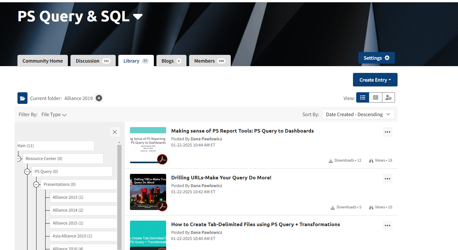View the Members tab
Viewport: 458px width, 250px height.
210,61
